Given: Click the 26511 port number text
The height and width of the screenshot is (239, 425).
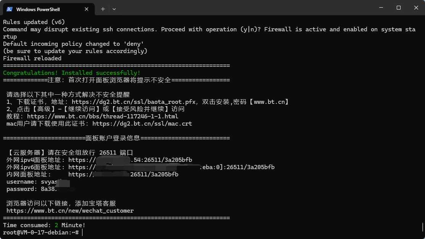Looking at the screenshot, I should click(x=108, y=153).
